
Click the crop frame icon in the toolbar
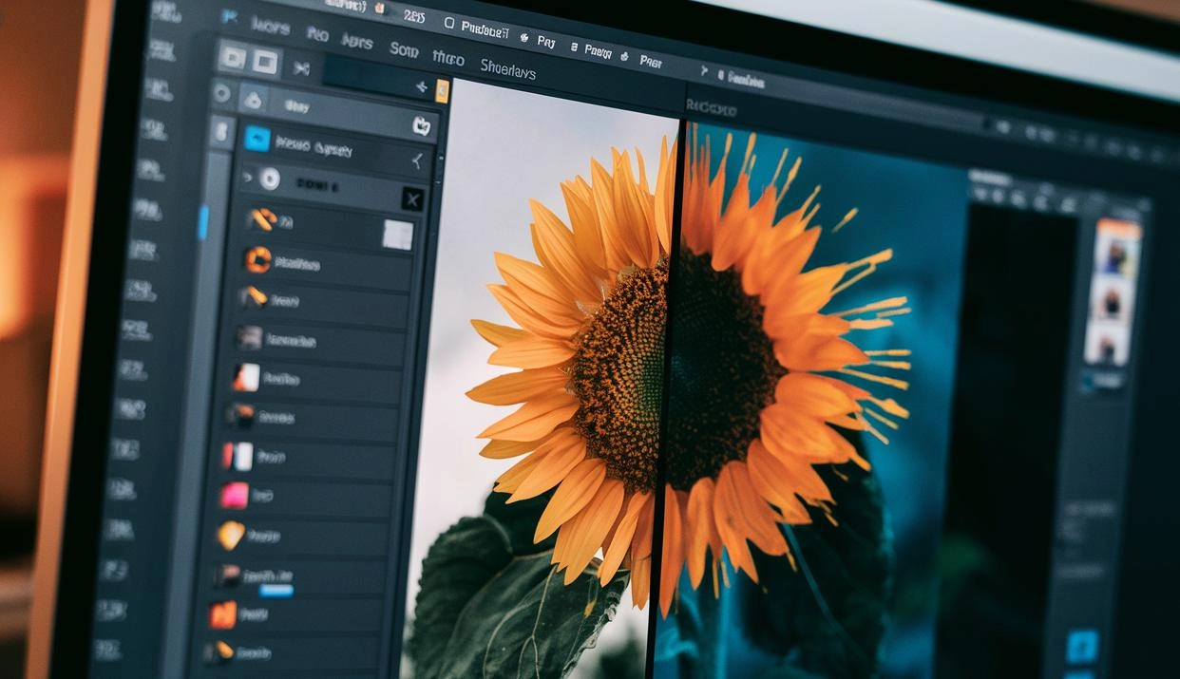point(264,58)
